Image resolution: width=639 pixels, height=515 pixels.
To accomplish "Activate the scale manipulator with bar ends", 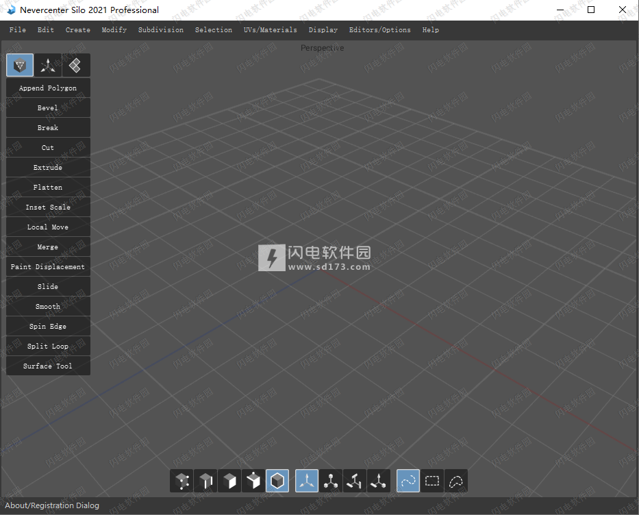I will tap(355, 481).
